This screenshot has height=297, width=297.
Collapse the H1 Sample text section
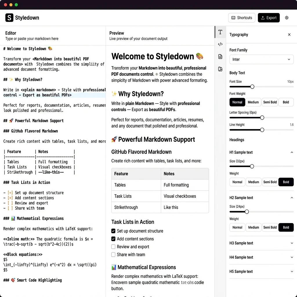tap(292, 153)
